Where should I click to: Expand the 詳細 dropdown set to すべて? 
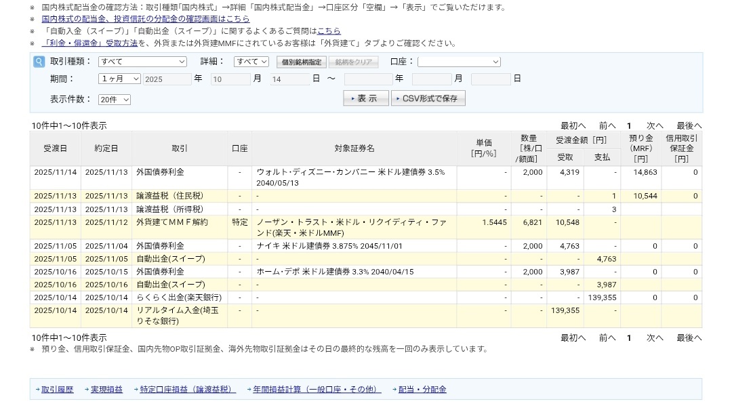tap(251, 62)
